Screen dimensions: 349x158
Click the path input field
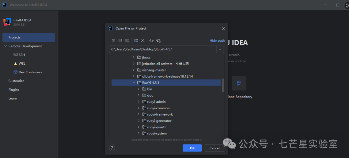coord(163,49)
